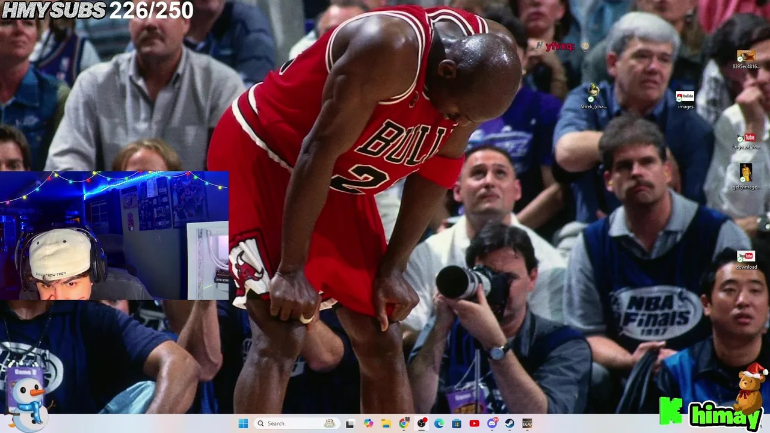Open Steam from the taskbar

tap(510, 423)
